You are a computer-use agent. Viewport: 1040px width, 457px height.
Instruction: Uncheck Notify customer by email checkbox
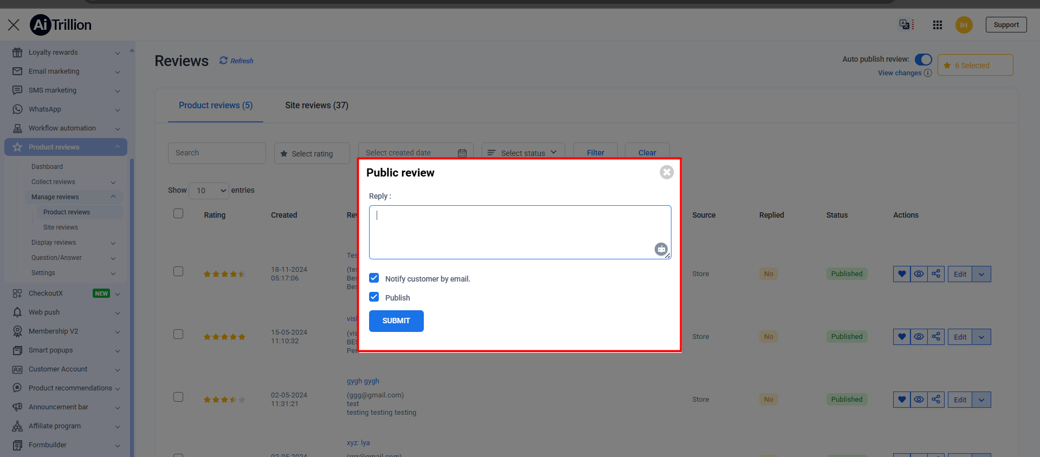coord(374,278)
